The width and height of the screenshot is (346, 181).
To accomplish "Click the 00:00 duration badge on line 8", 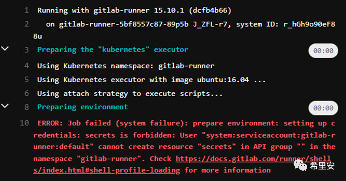I will [323, 108].
